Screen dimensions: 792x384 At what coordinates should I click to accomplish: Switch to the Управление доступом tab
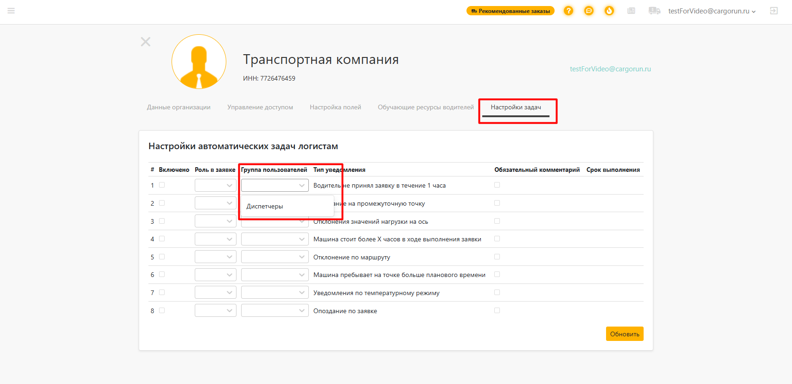[x=260, y=107]
